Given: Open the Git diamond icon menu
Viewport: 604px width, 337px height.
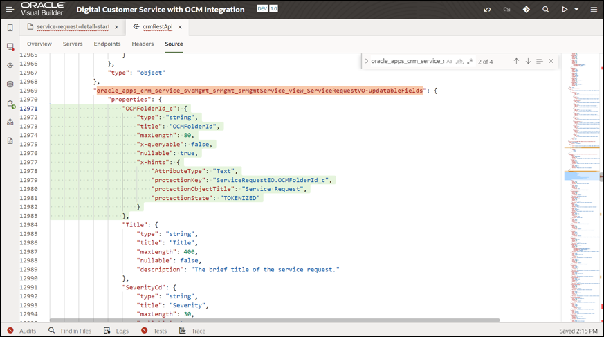Looking at the screenshot, I should [x=527, y=10].
